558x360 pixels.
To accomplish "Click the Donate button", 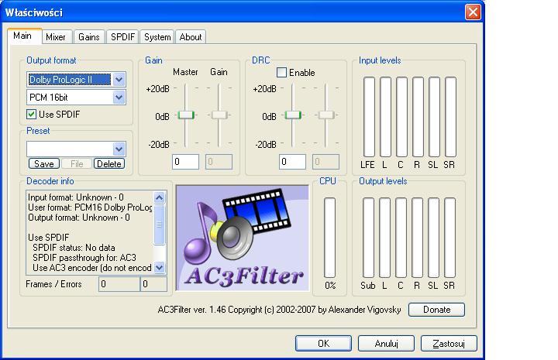I will tap(436, 310).
